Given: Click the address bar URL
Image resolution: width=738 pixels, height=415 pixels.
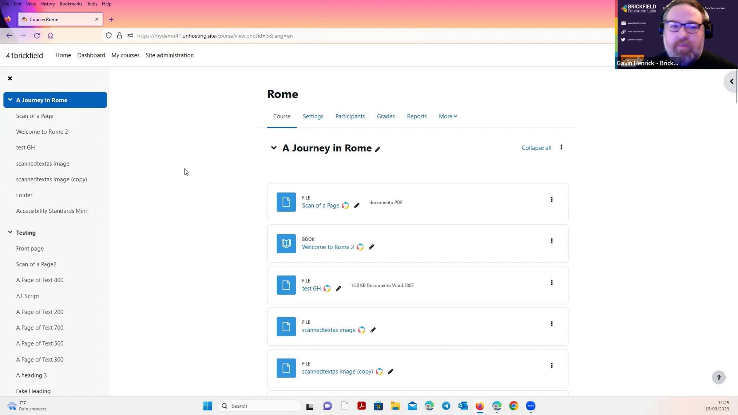Looking at the screenshot, I should pyautogui.click(x=215, y=36).
